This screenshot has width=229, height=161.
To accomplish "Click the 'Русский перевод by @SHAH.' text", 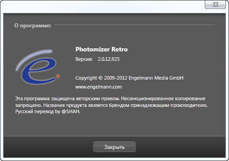I will pos(48,112).
